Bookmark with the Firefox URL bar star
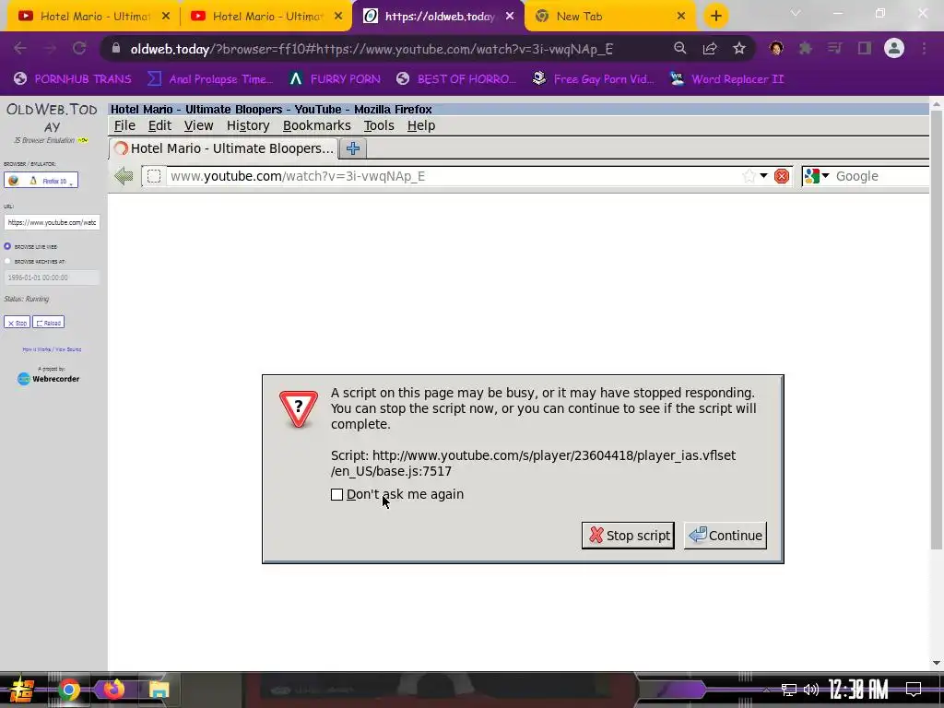Screen dimensions: 944x708 point(749,176)
